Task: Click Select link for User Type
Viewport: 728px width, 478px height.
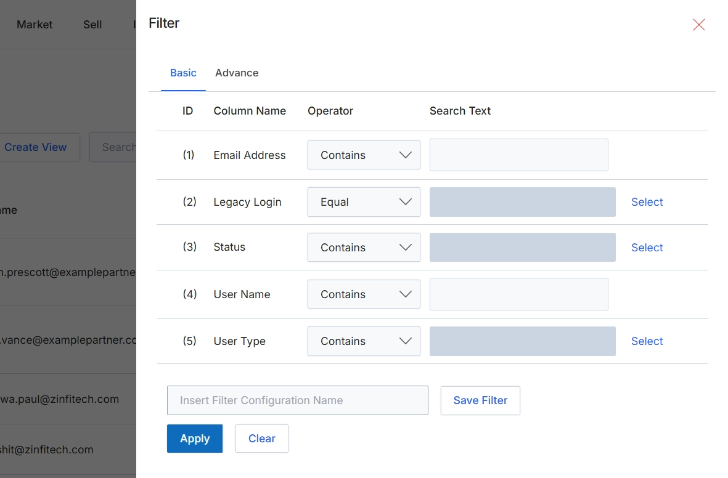Action: point(647,341)
